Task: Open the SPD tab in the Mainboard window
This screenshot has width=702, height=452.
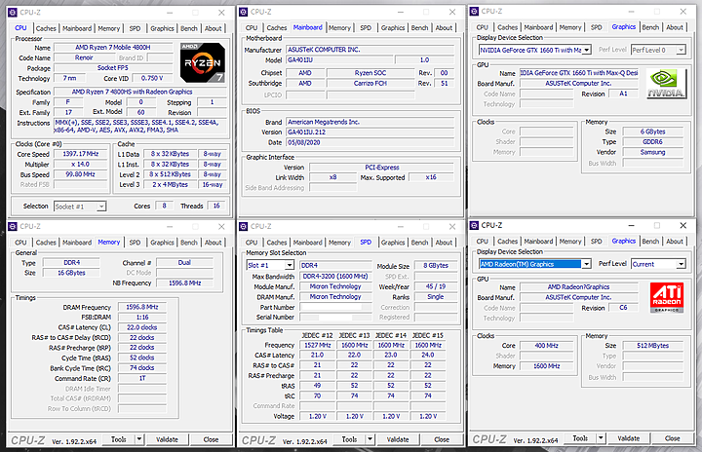Action: click(366, 27)
